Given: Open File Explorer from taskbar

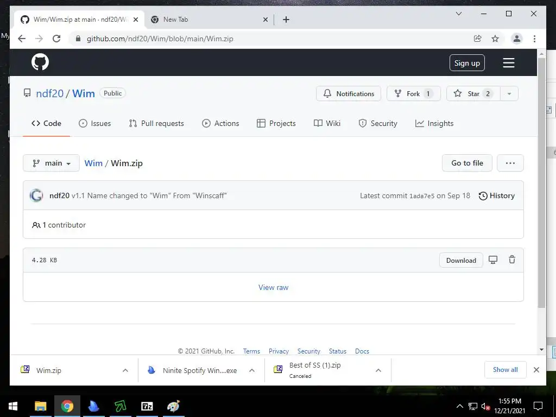Looking at the screenshot, I should coord(40,406).
